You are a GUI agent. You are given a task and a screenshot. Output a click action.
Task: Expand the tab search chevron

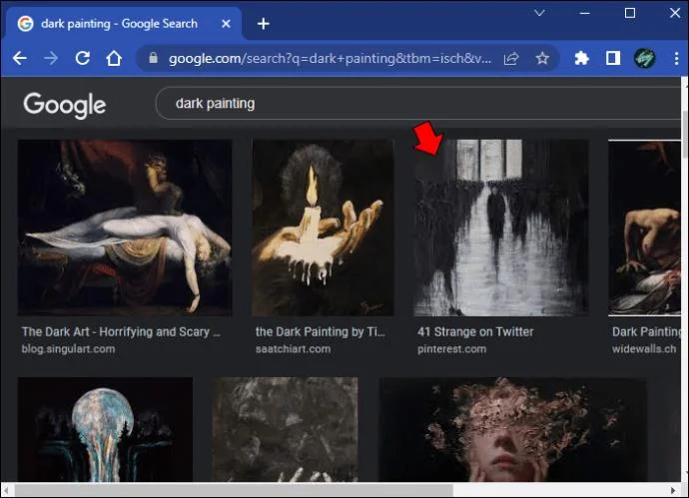[x=539, y=13]
